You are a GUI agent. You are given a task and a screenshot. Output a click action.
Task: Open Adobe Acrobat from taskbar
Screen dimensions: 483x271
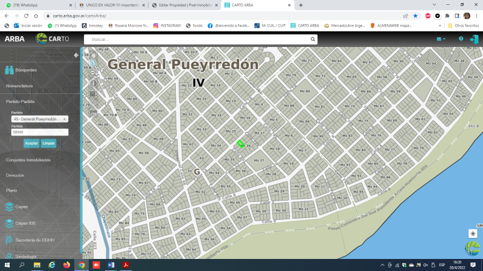[x=126, y=265]
